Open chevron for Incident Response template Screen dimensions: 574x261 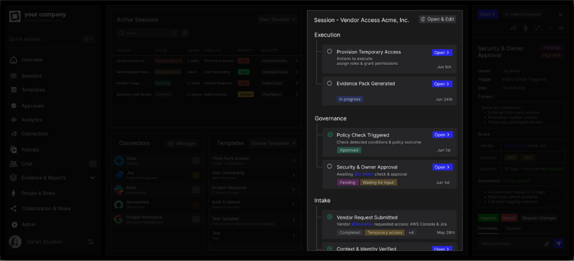[294, 190]
